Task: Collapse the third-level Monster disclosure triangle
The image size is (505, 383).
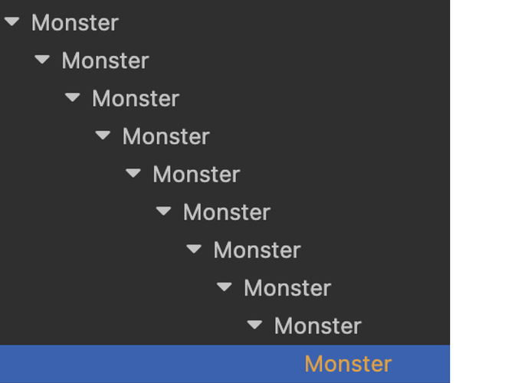Action: [73, 98]
